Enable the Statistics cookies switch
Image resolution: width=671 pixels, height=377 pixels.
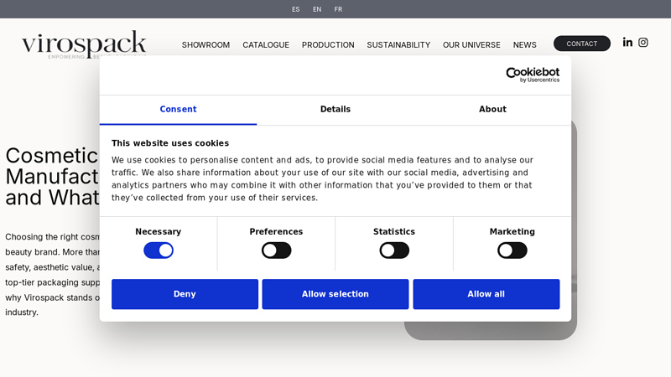tap(394, 250)
